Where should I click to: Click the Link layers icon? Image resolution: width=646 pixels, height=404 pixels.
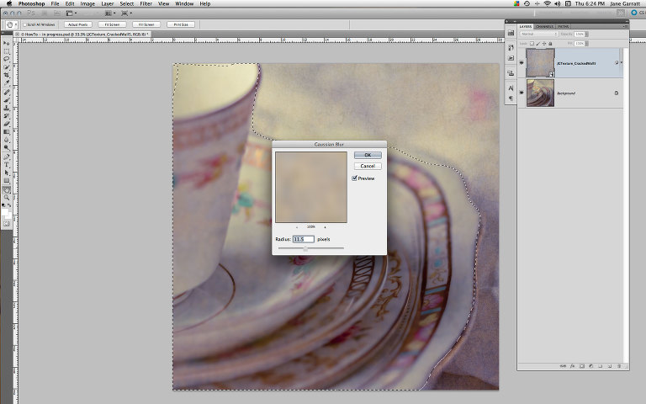(563, 366)
